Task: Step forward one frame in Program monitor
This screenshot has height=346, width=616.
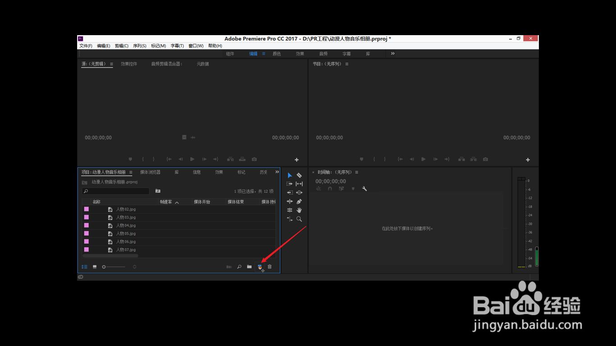Action: 435,159
